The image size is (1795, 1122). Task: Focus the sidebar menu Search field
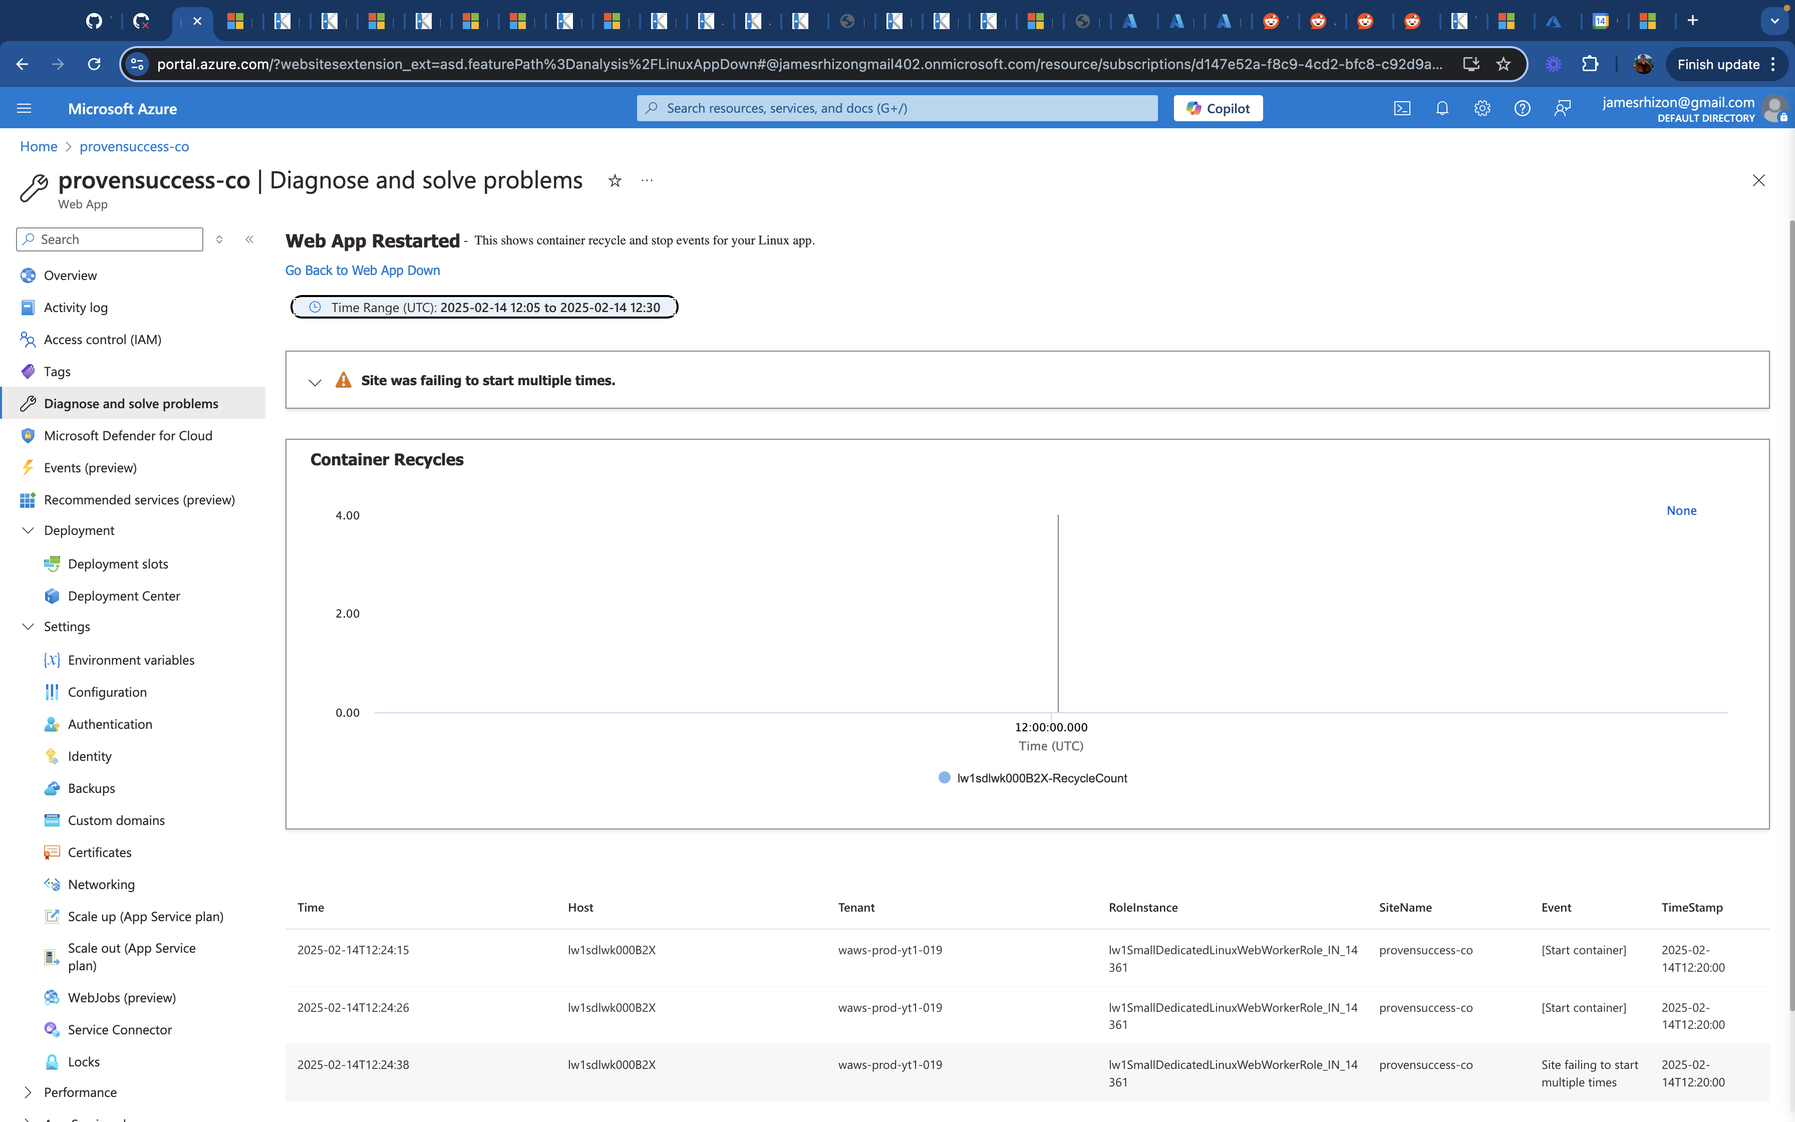[x=110, y=239]
